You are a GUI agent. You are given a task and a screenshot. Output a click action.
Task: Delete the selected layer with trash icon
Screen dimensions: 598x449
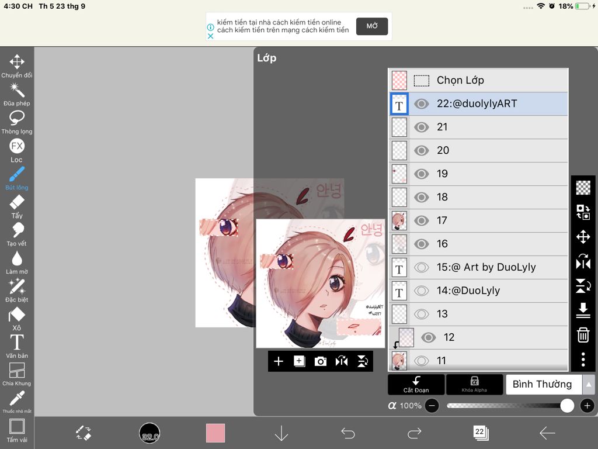583,335
